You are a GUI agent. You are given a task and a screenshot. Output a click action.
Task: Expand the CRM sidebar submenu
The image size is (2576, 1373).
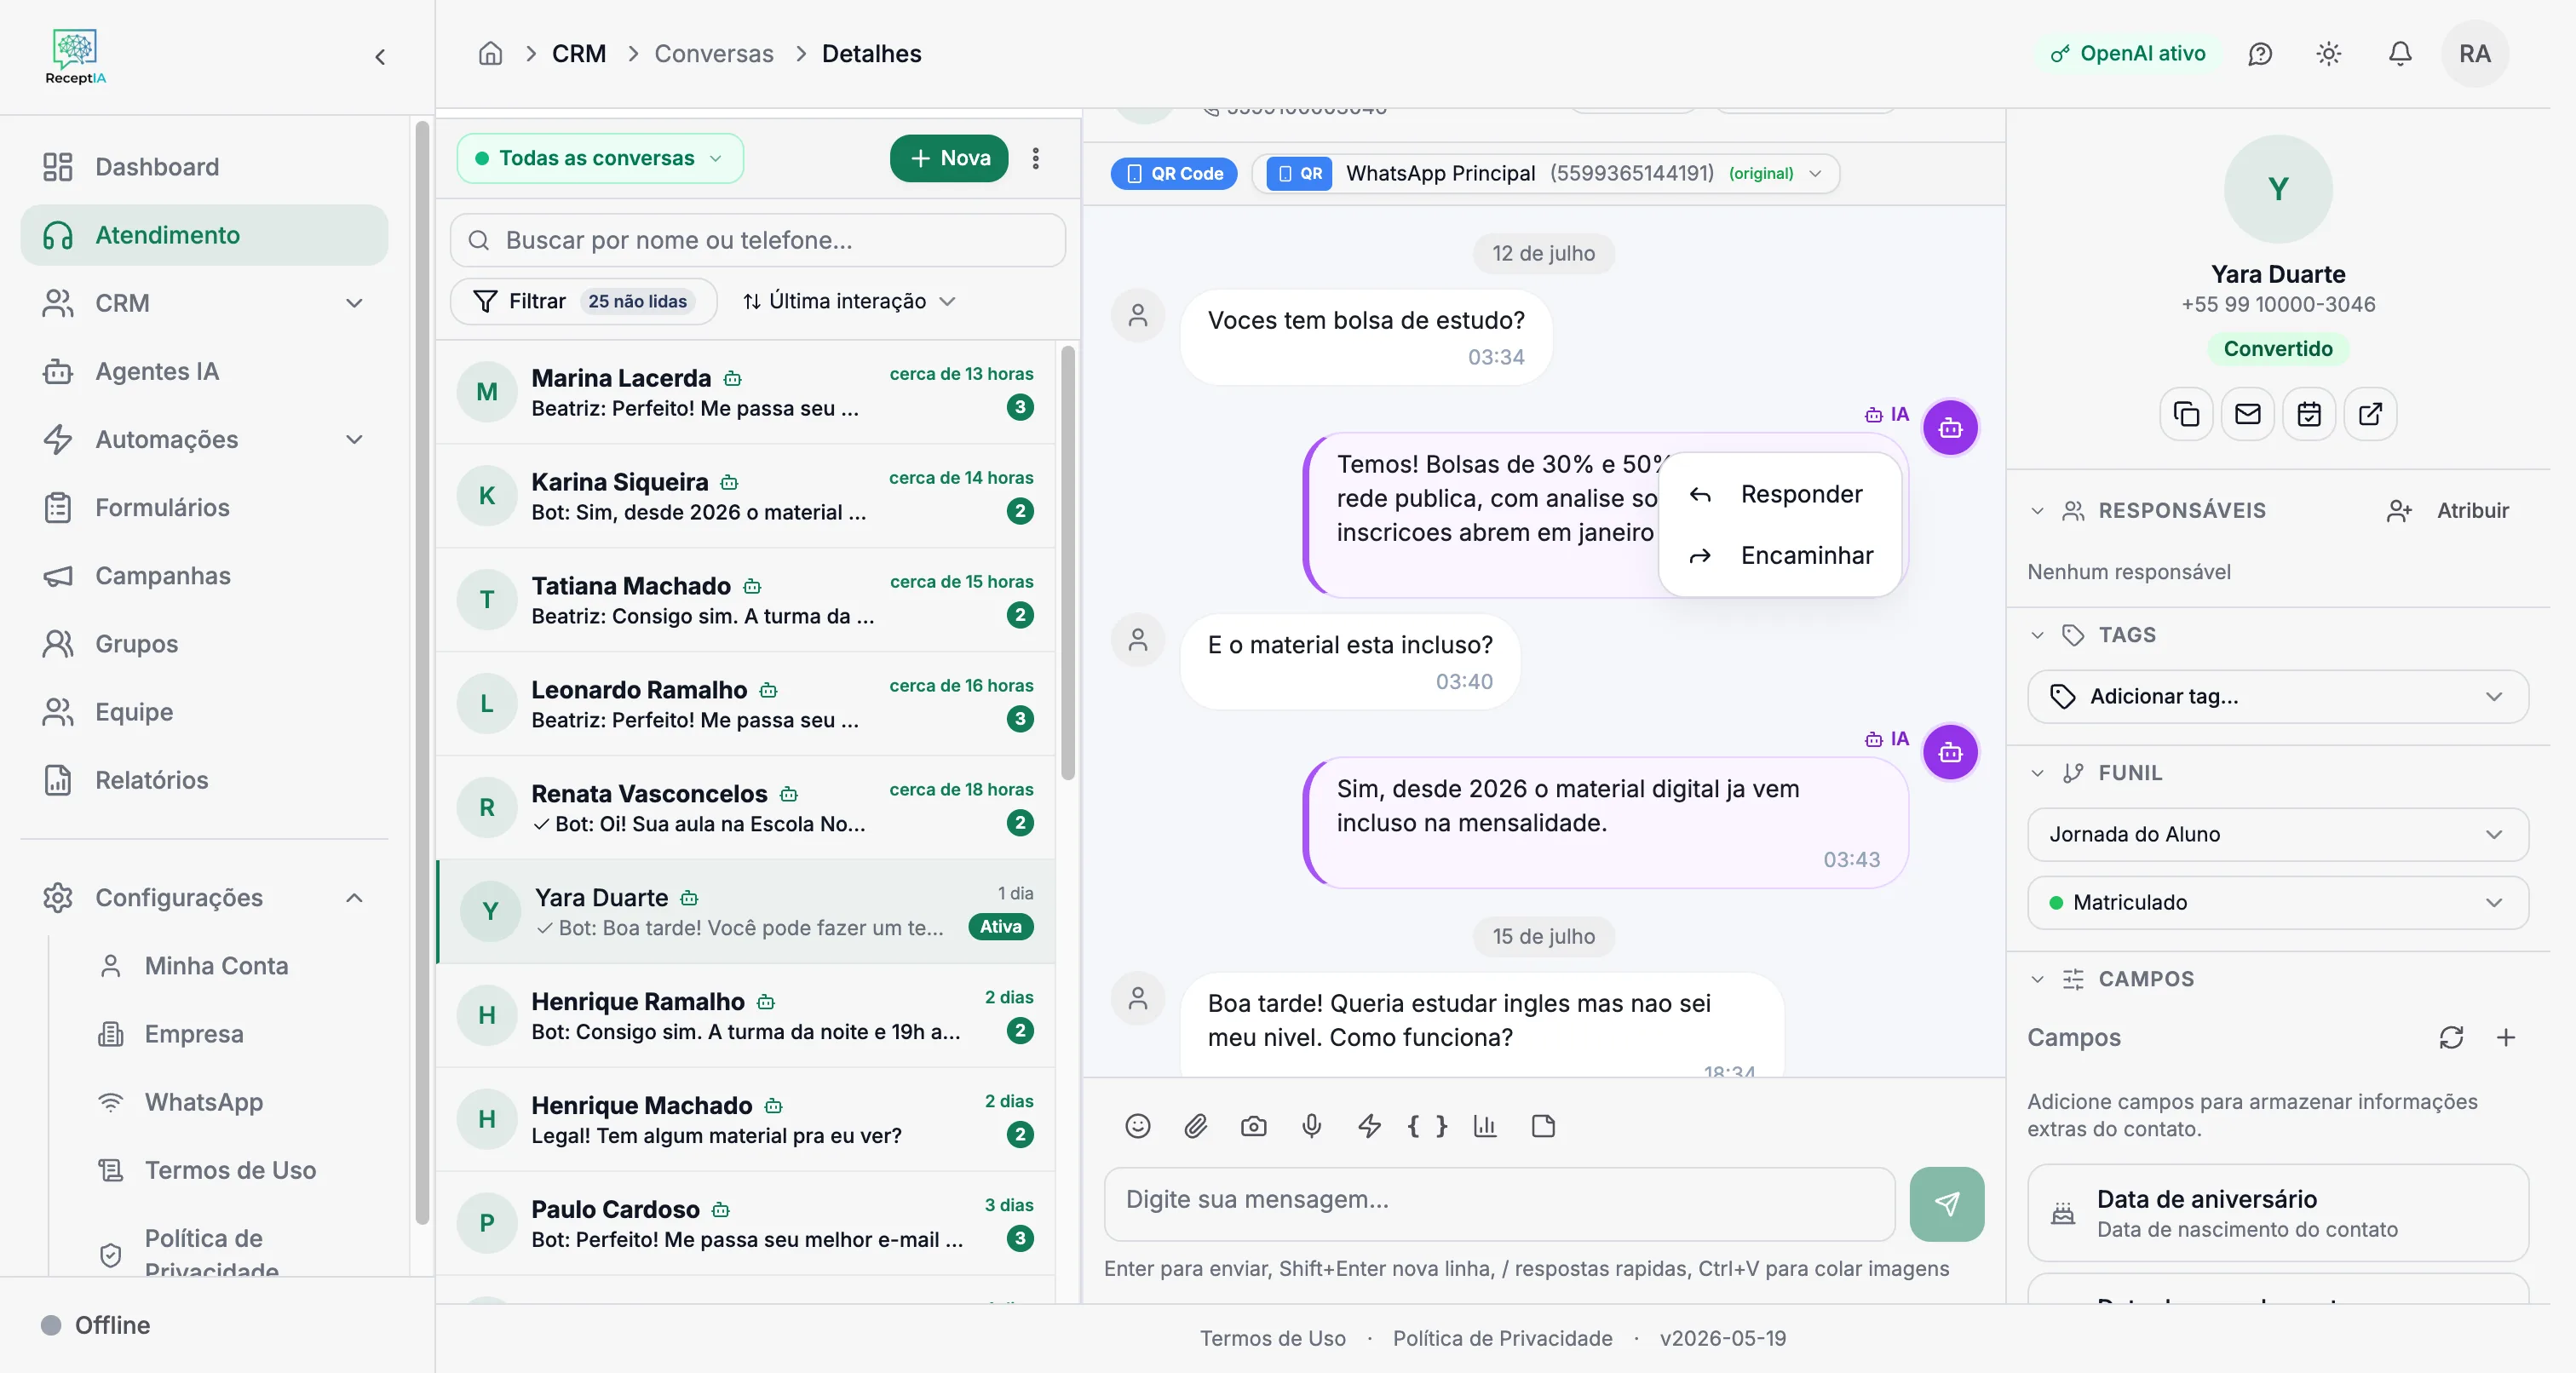[x=354, y=303]
